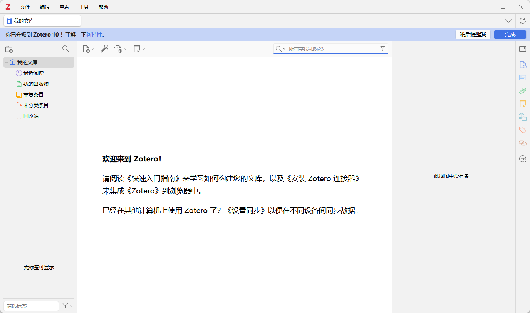
Task: Select 未分类条目 in the library tree
Action: 36,105
